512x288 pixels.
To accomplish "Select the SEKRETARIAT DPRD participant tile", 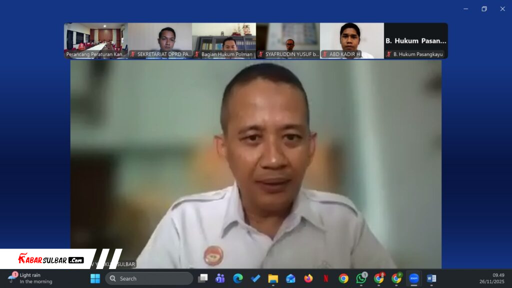I will (x=160, y=40).
